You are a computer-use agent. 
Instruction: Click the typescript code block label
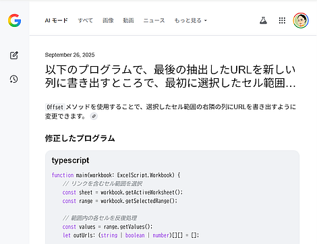pos(70,160)
